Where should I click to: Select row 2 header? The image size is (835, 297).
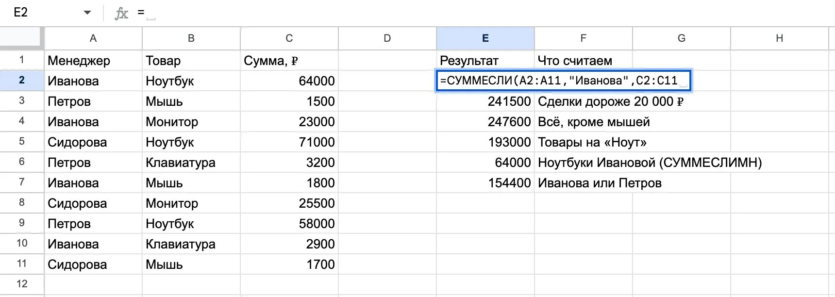[x=22, y=81]
